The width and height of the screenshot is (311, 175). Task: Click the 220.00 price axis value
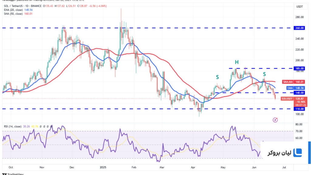pos(299,50)
